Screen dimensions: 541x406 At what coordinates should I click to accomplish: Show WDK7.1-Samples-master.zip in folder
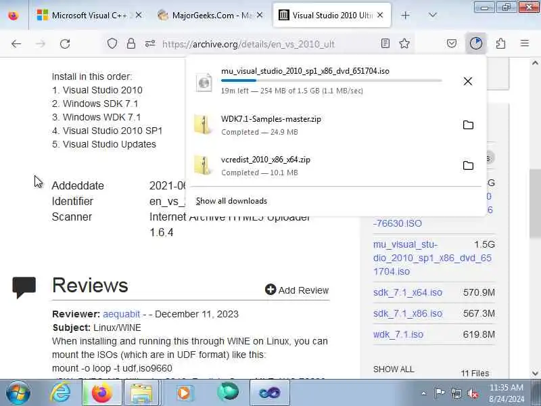point(468,125)
